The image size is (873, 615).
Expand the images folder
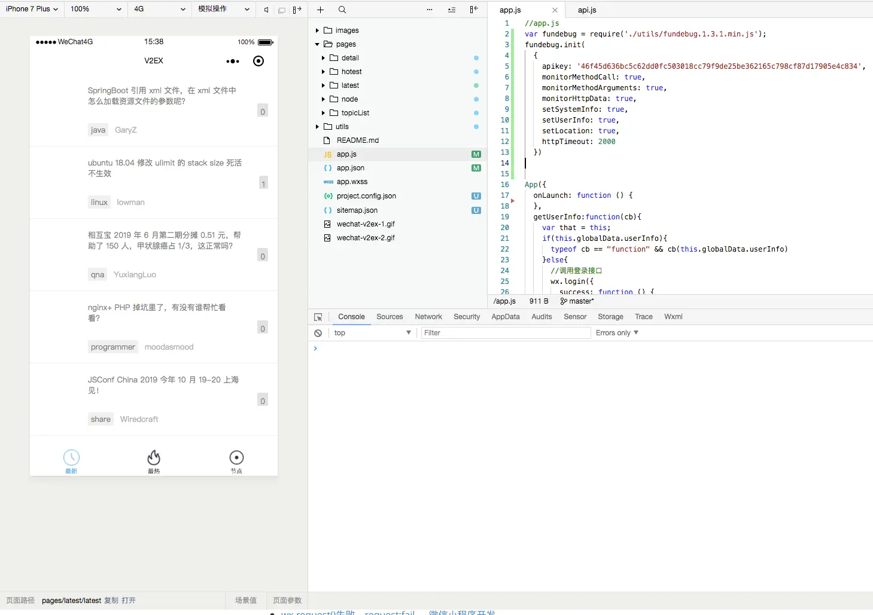coord(317,30)
